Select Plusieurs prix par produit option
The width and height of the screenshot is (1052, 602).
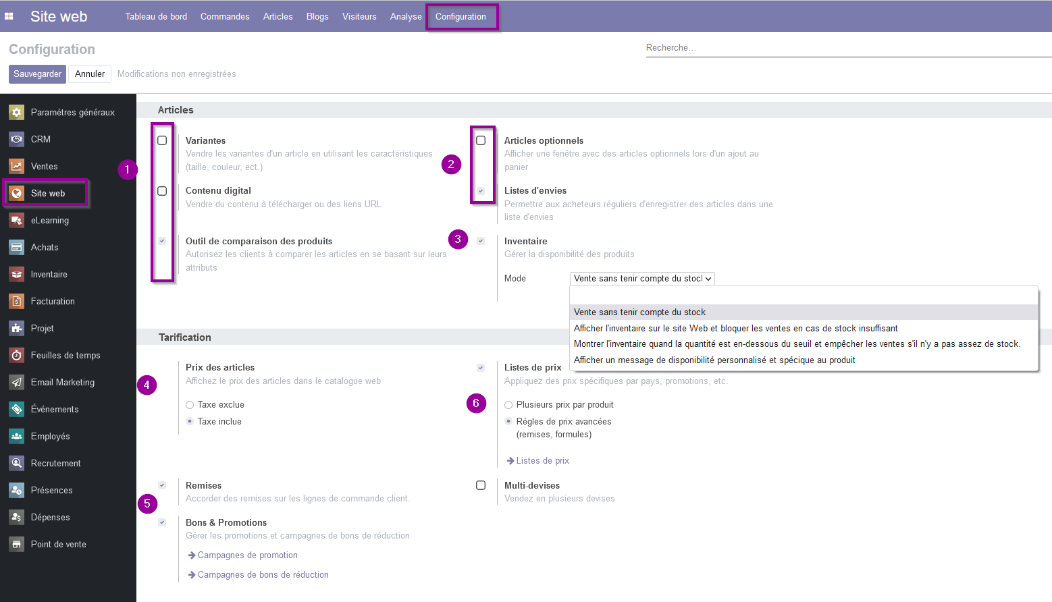(x=508, y=405)
